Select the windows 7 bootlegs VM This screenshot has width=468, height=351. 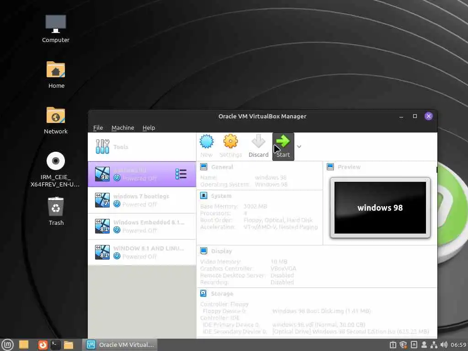142,200
